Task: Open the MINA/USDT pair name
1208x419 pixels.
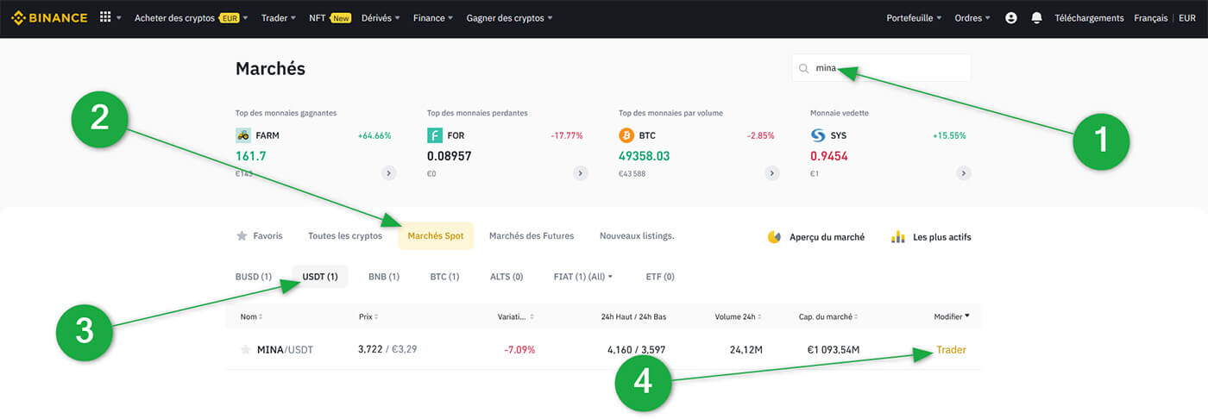Action: click(285, 350)
